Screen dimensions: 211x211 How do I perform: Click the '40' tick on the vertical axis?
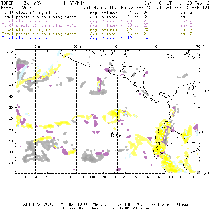[x=11, y=152]
